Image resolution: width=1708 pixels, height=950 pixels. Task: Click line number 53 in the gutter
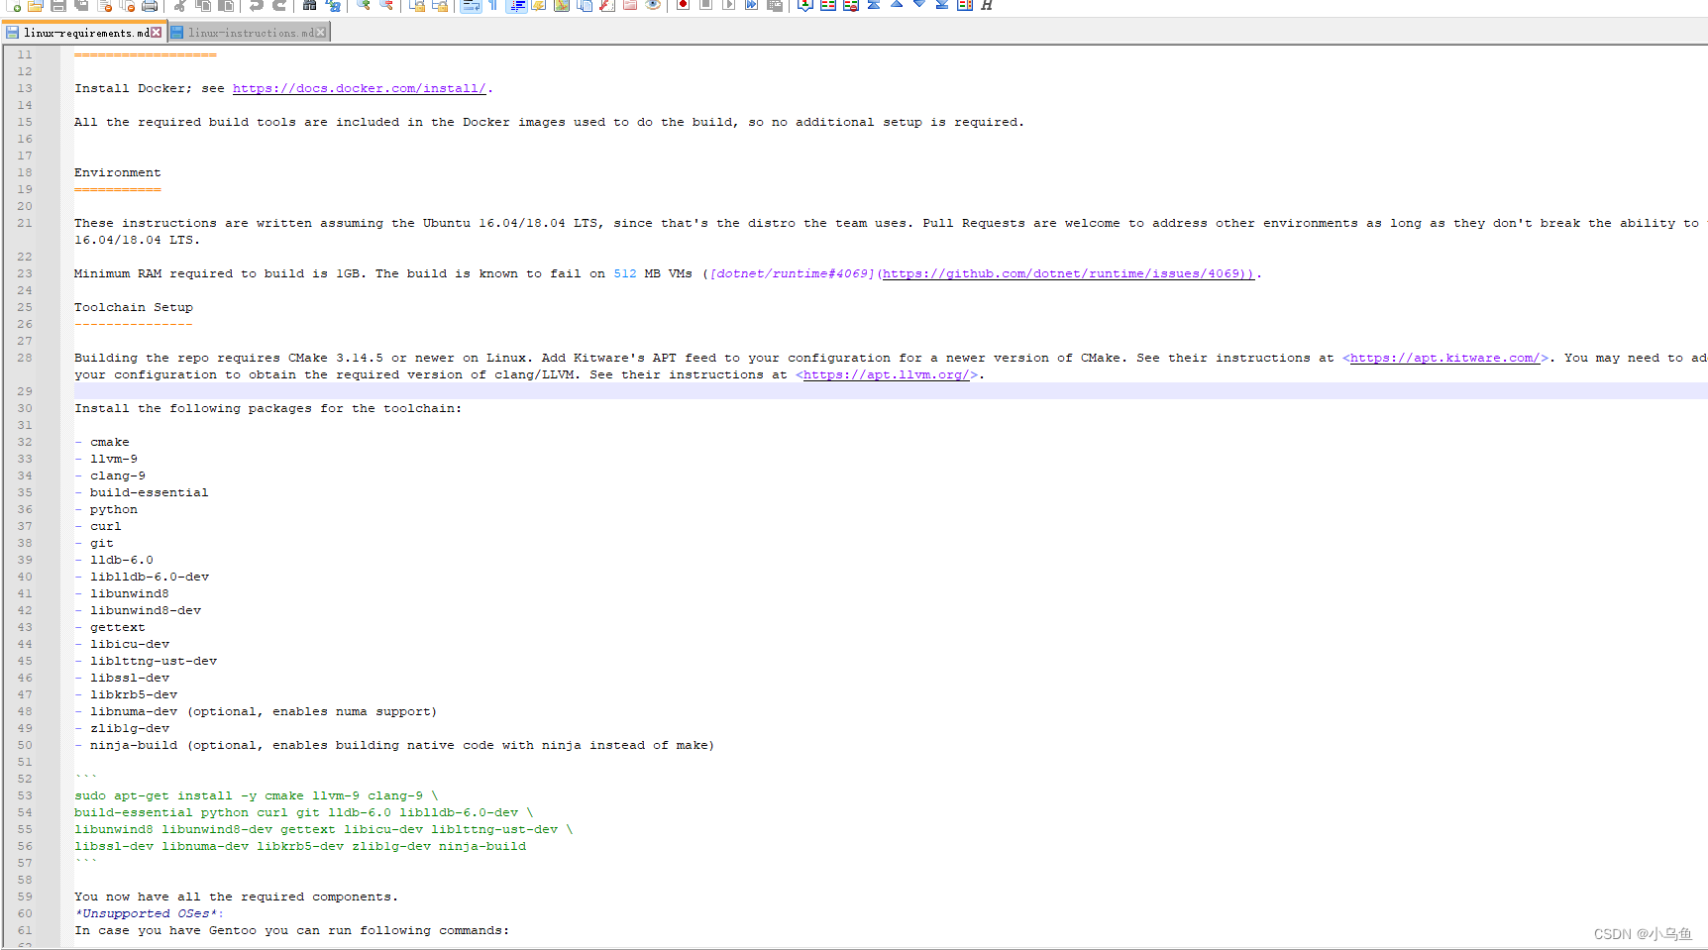(25, 795)
